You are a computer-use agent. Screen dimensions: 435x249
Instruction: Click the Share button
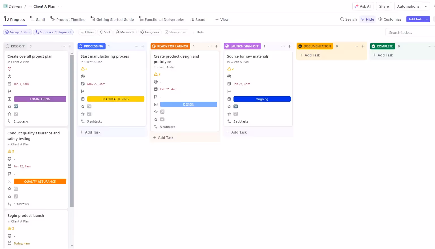(x=384, y=6)
